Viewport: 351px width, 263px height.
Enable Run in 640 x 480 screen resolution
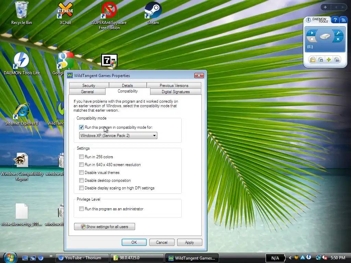(81, 165)
